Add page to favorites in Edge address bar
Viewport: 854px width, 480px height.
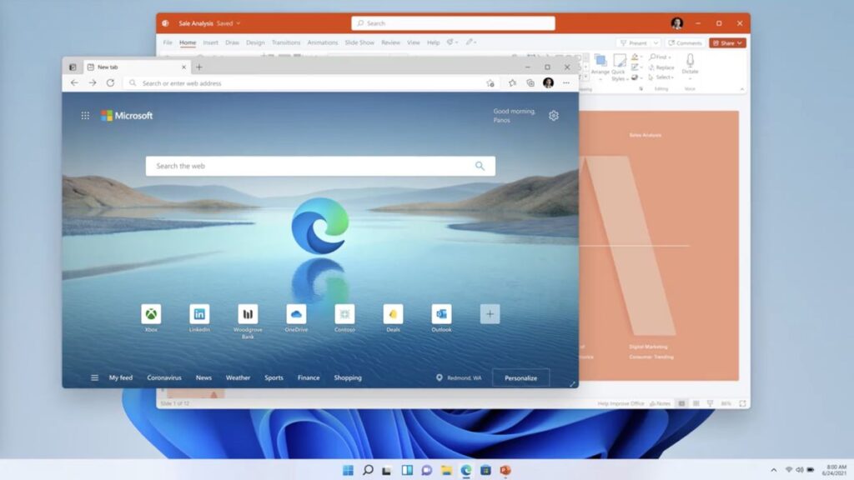(490, 83)
